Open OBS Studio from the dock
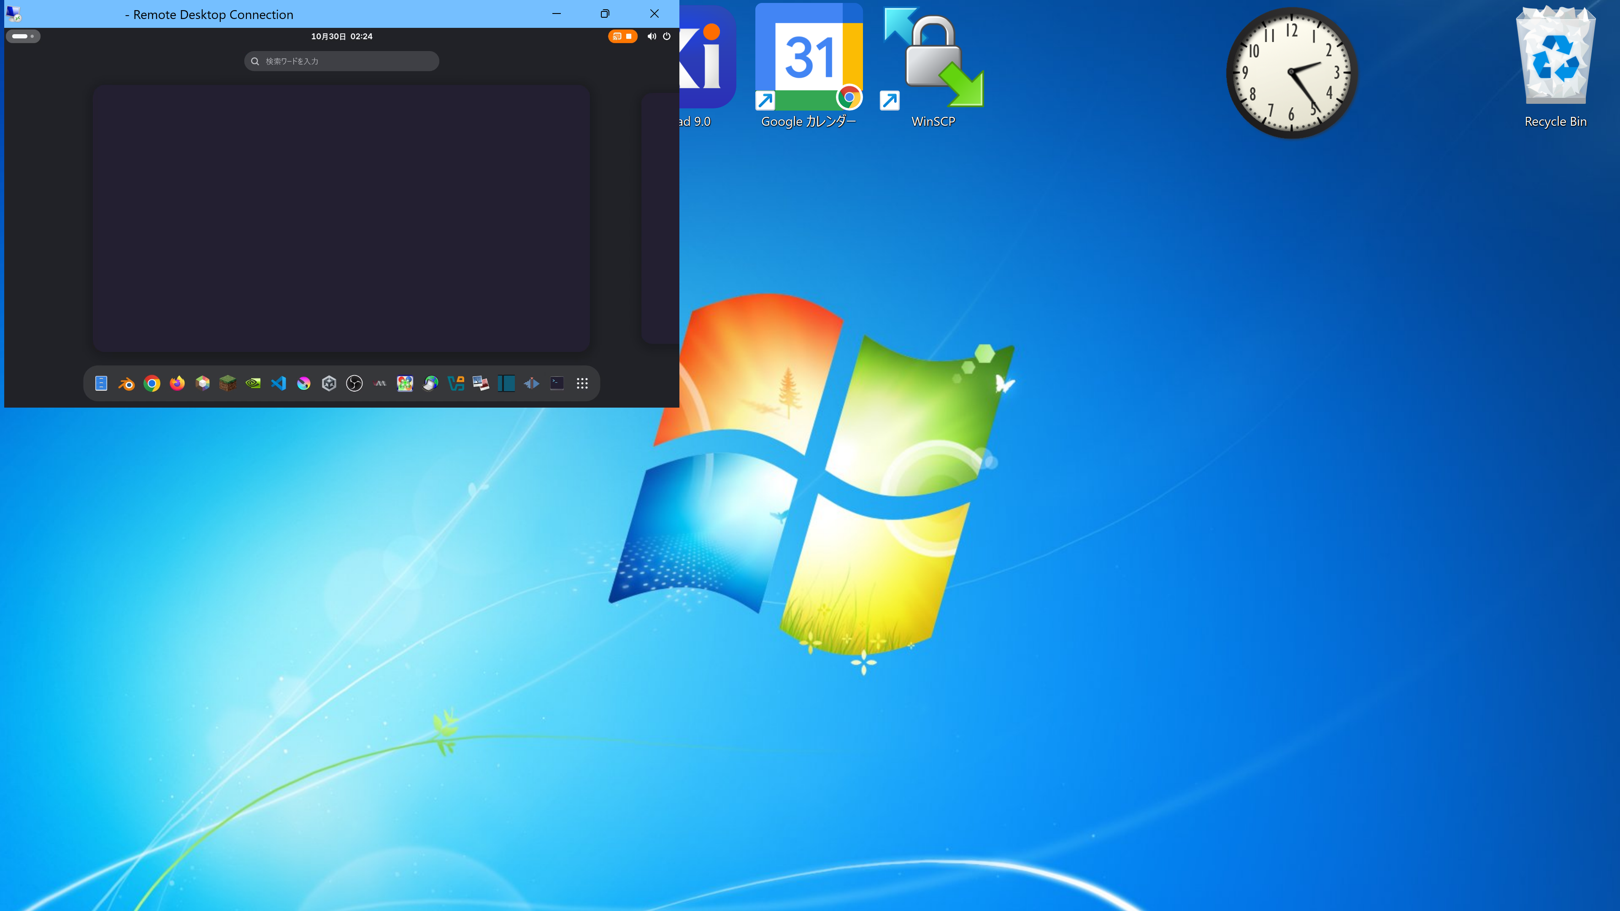Screen dimensions: 1620x911 [354, 383]
